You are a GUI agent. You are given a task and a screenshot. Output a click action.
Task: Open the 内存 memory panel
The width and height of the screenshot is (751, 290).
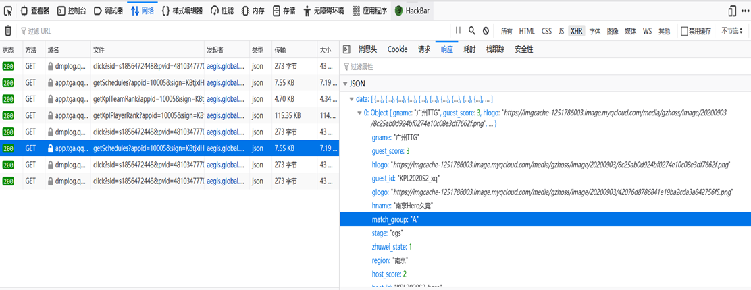(253, 11)
